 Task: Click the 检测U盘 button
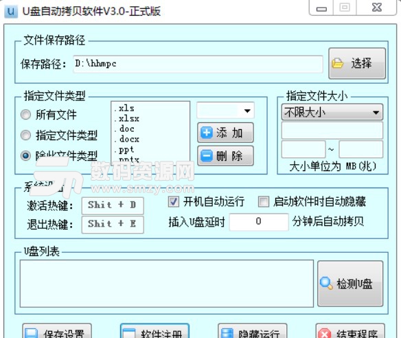click(x=350, y=284)
